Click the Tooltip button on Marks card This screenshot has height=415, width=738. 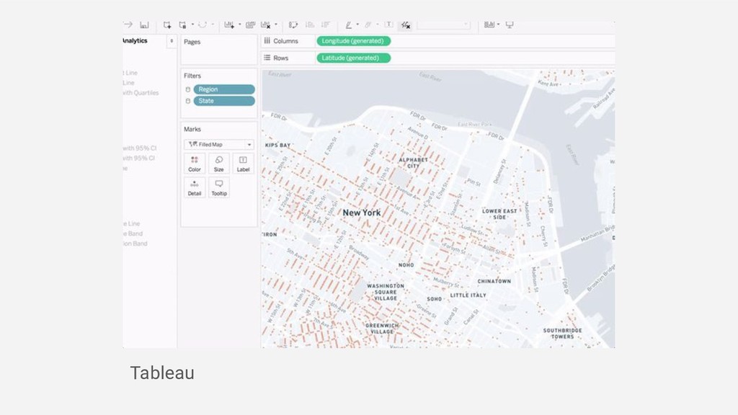click(219, 188)
